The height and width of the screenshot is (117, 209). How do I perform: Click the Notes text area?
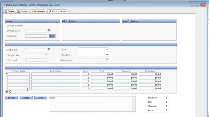pos(91,104)
